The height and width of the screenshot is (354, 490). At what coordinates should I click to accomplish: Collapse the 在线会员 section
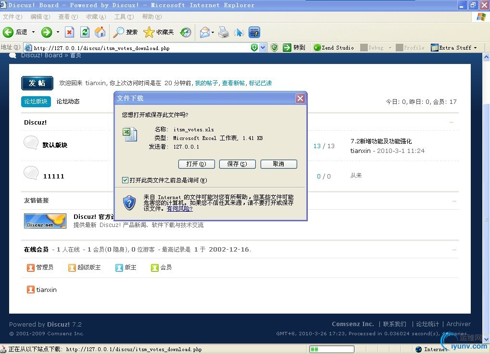(454, 250)
